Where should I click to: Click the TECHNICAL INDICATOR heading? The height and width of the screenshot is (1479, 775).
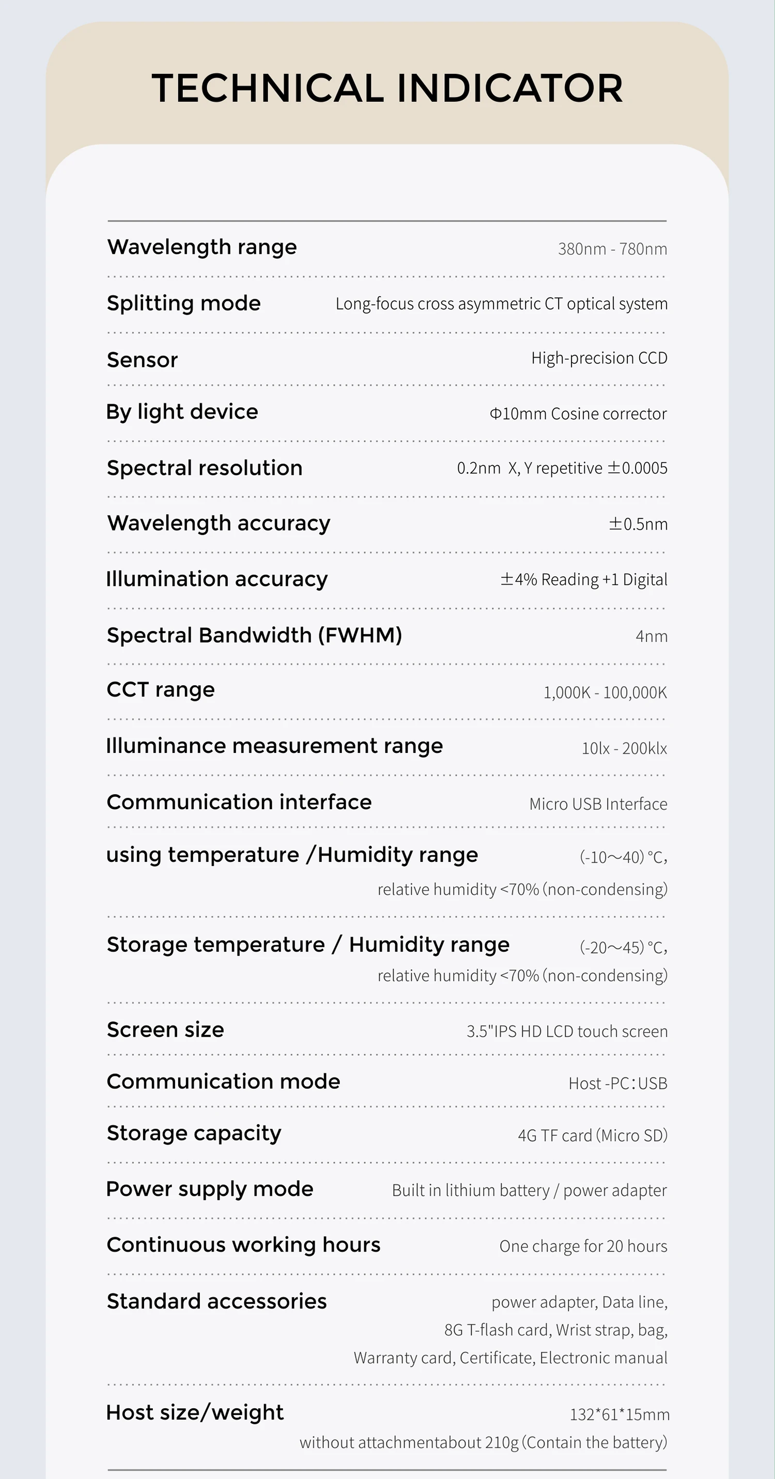click(388, 88)
